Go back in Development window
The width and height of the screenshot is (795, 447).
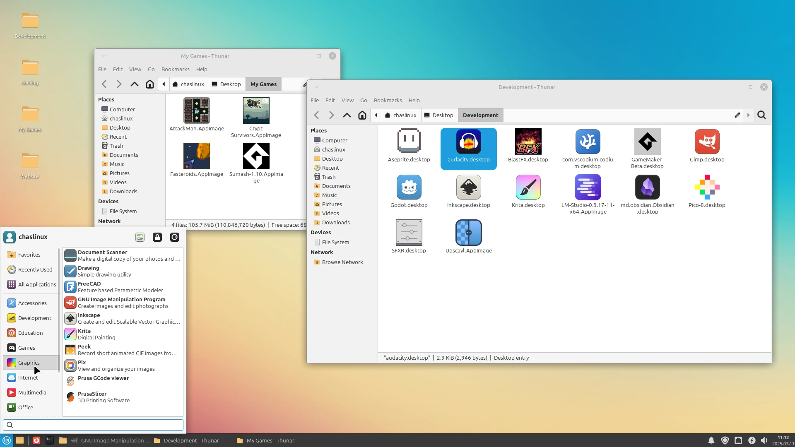(x=317, y=115)
